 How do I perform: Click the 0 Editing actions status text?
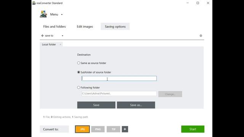(61, 117)
